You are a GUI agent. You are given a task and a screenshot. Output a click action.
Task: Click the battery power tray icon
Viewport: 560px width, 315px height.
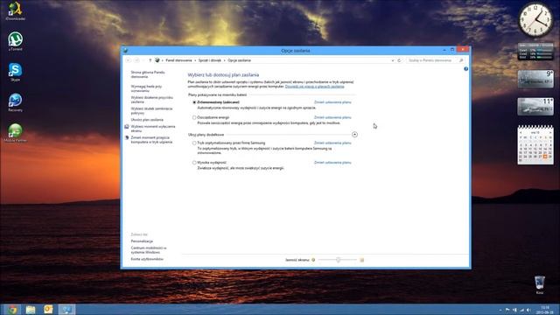[x=514, y=310]
